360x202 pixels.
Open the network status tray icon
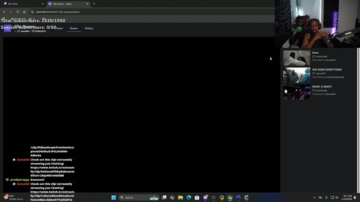pos(332,198)
